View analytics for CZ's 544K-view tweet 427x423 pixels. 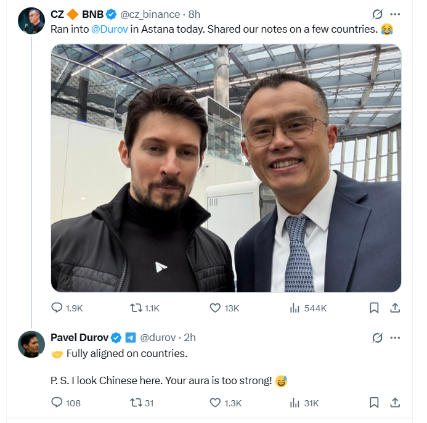pyautogui.click(x=295, y=308)
